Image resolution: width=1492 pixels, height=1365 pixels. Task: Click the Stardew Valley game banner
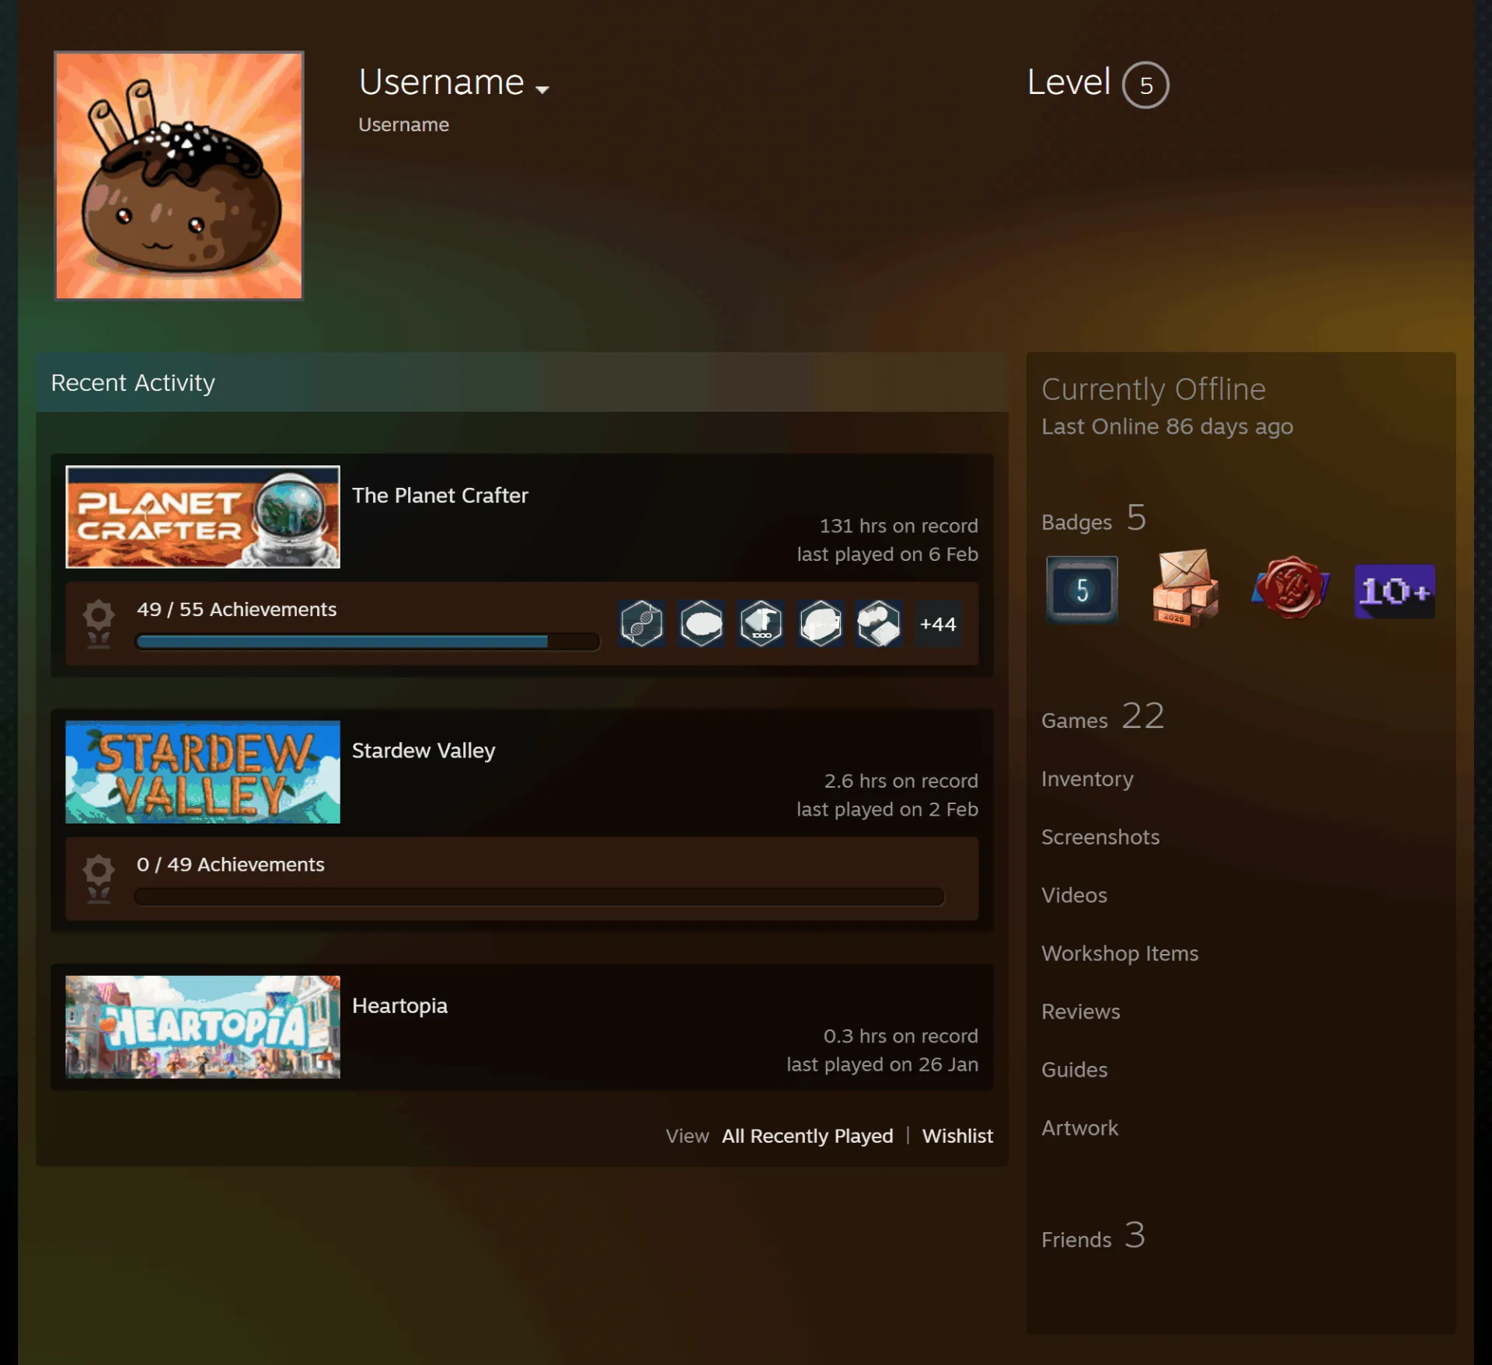pos(203,771)
